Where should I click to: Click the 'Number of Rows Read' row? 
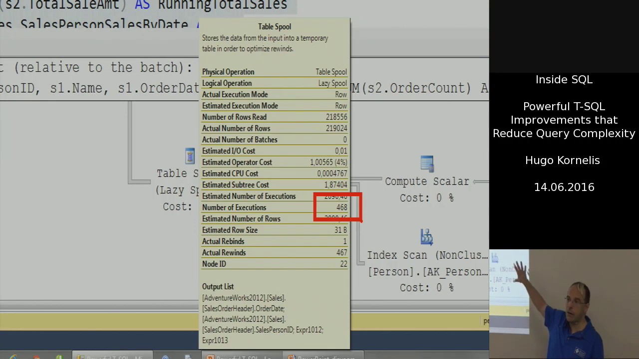[275, 117]
